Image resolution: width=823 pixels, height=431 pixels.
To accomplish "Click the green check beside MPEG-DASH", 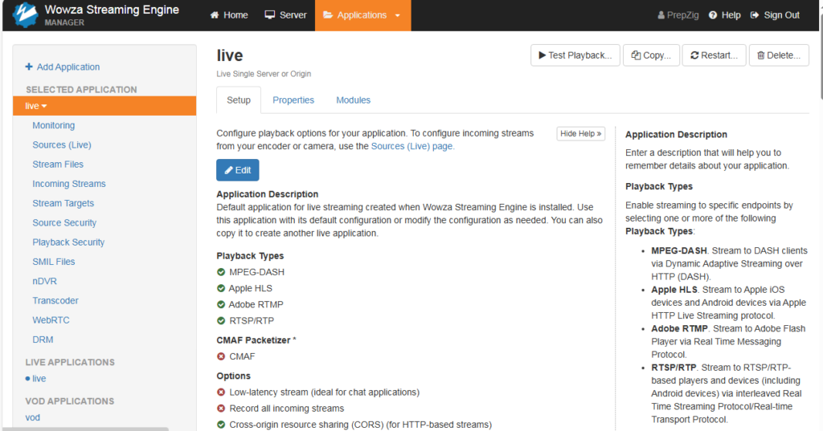I will (x=221, y=272).
